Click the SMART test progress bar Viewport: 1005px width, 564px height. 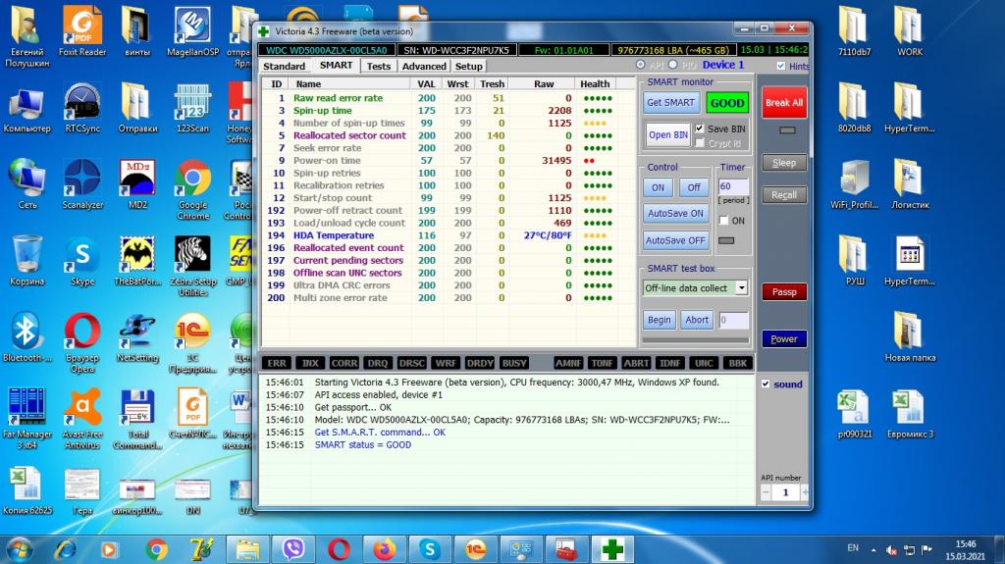point(696,340)
